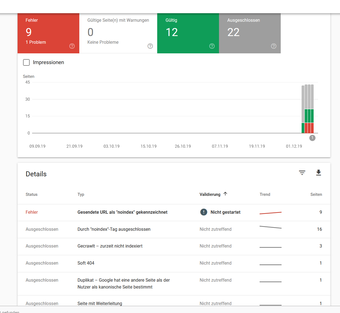Open the Soft 404 row
This screenshot has width=340, height=313.
(174, 263)
